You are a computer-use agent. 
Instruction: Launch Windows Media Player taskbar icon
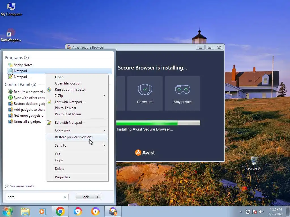tap(42, 211)
